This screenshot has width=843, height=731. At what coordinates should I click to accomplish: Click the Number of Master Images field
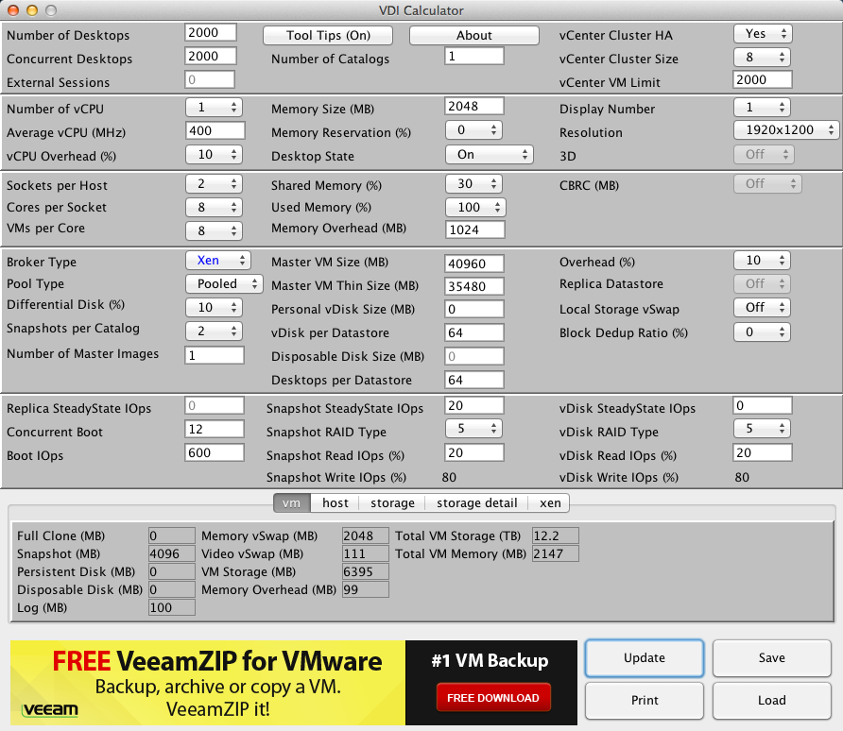(215, 355)
